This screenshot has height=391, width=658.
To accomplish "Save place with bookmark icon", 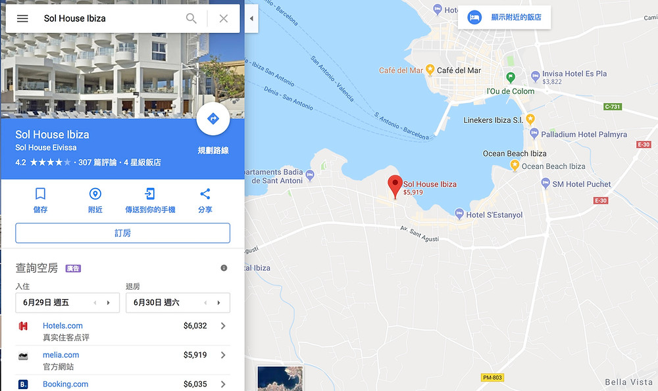I will [40, 194].
